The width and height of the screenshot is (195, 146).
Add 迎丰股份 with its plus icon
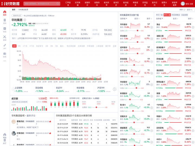click(152, 50)
